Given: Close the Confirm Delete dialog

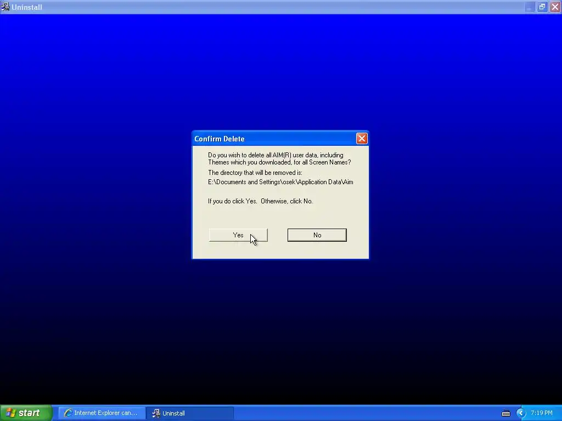Looking at the screenshot, I should click(362, 139).
